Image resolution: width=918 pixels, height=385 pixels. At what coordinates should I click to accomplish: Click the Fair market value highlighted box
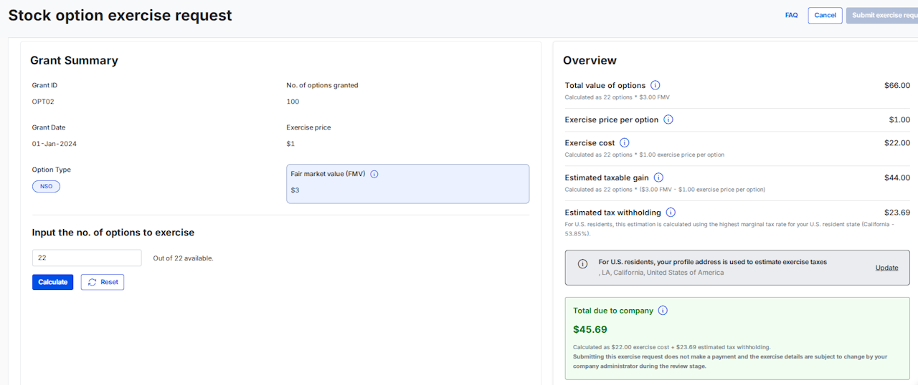pyautogui.click(x=407, y=184)
